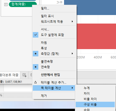Click the text mark icon beside 합계(매출)
The image size is (116, 111).
[x=6, y=5]
